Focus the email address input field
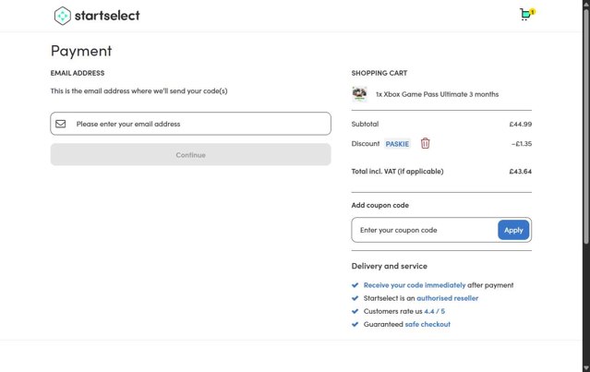Image resolution: width=590 pixels, height=372 pixels. pos(191,124)
